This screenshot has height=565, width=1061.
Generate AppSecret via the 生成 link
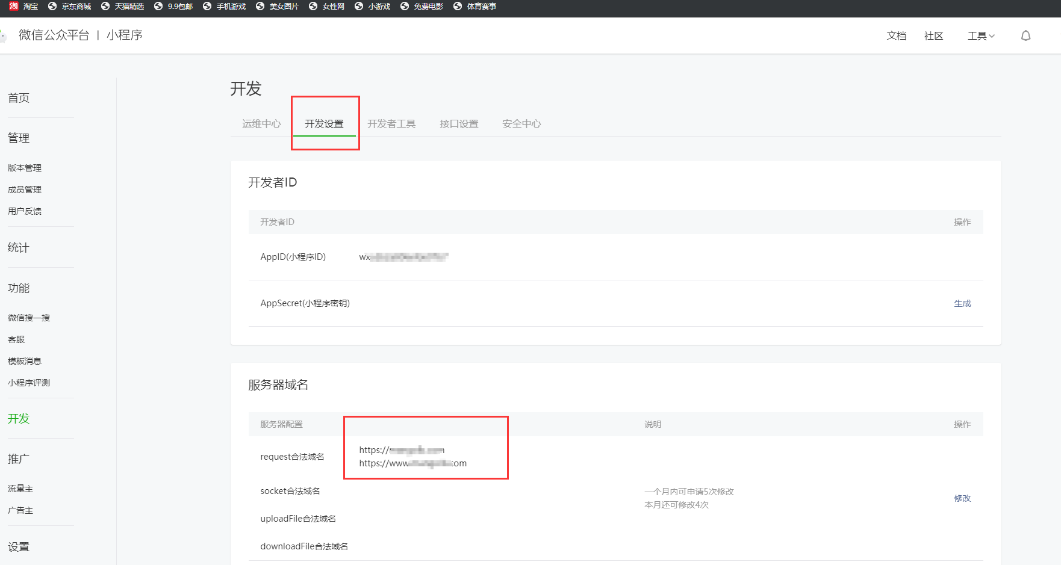tap(962, 303)
